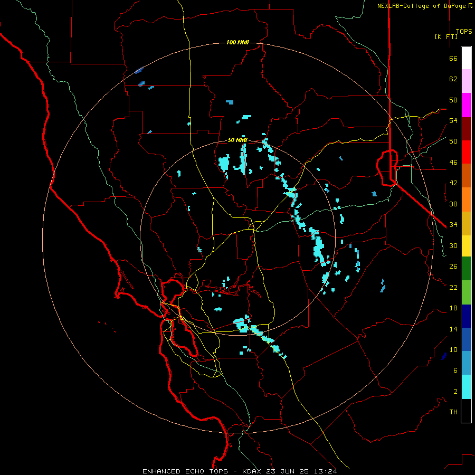Click the '50' legend value
The image size is (475, 475).
453,141
